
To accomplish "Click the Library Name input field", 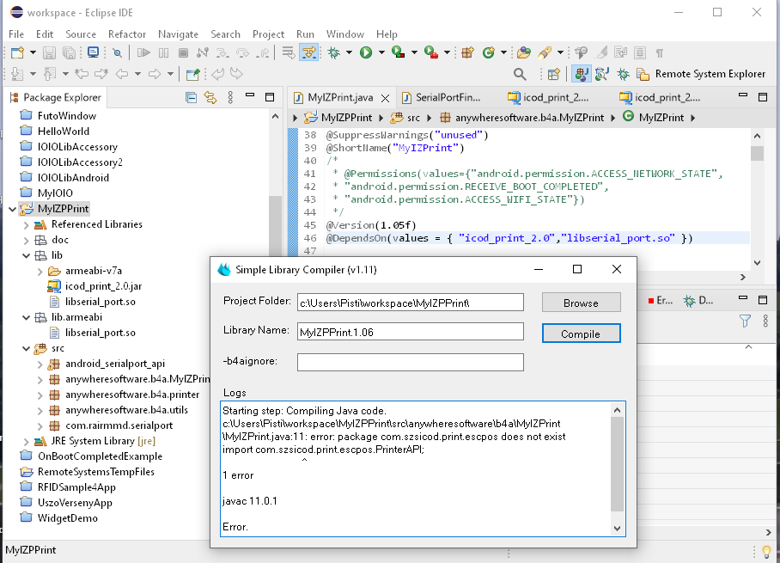I will 410,332.
